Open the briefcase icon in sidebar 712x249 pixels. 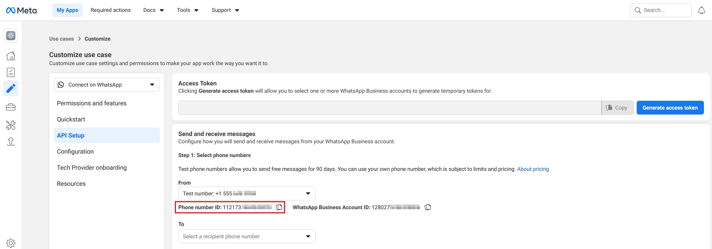(11, 107)
